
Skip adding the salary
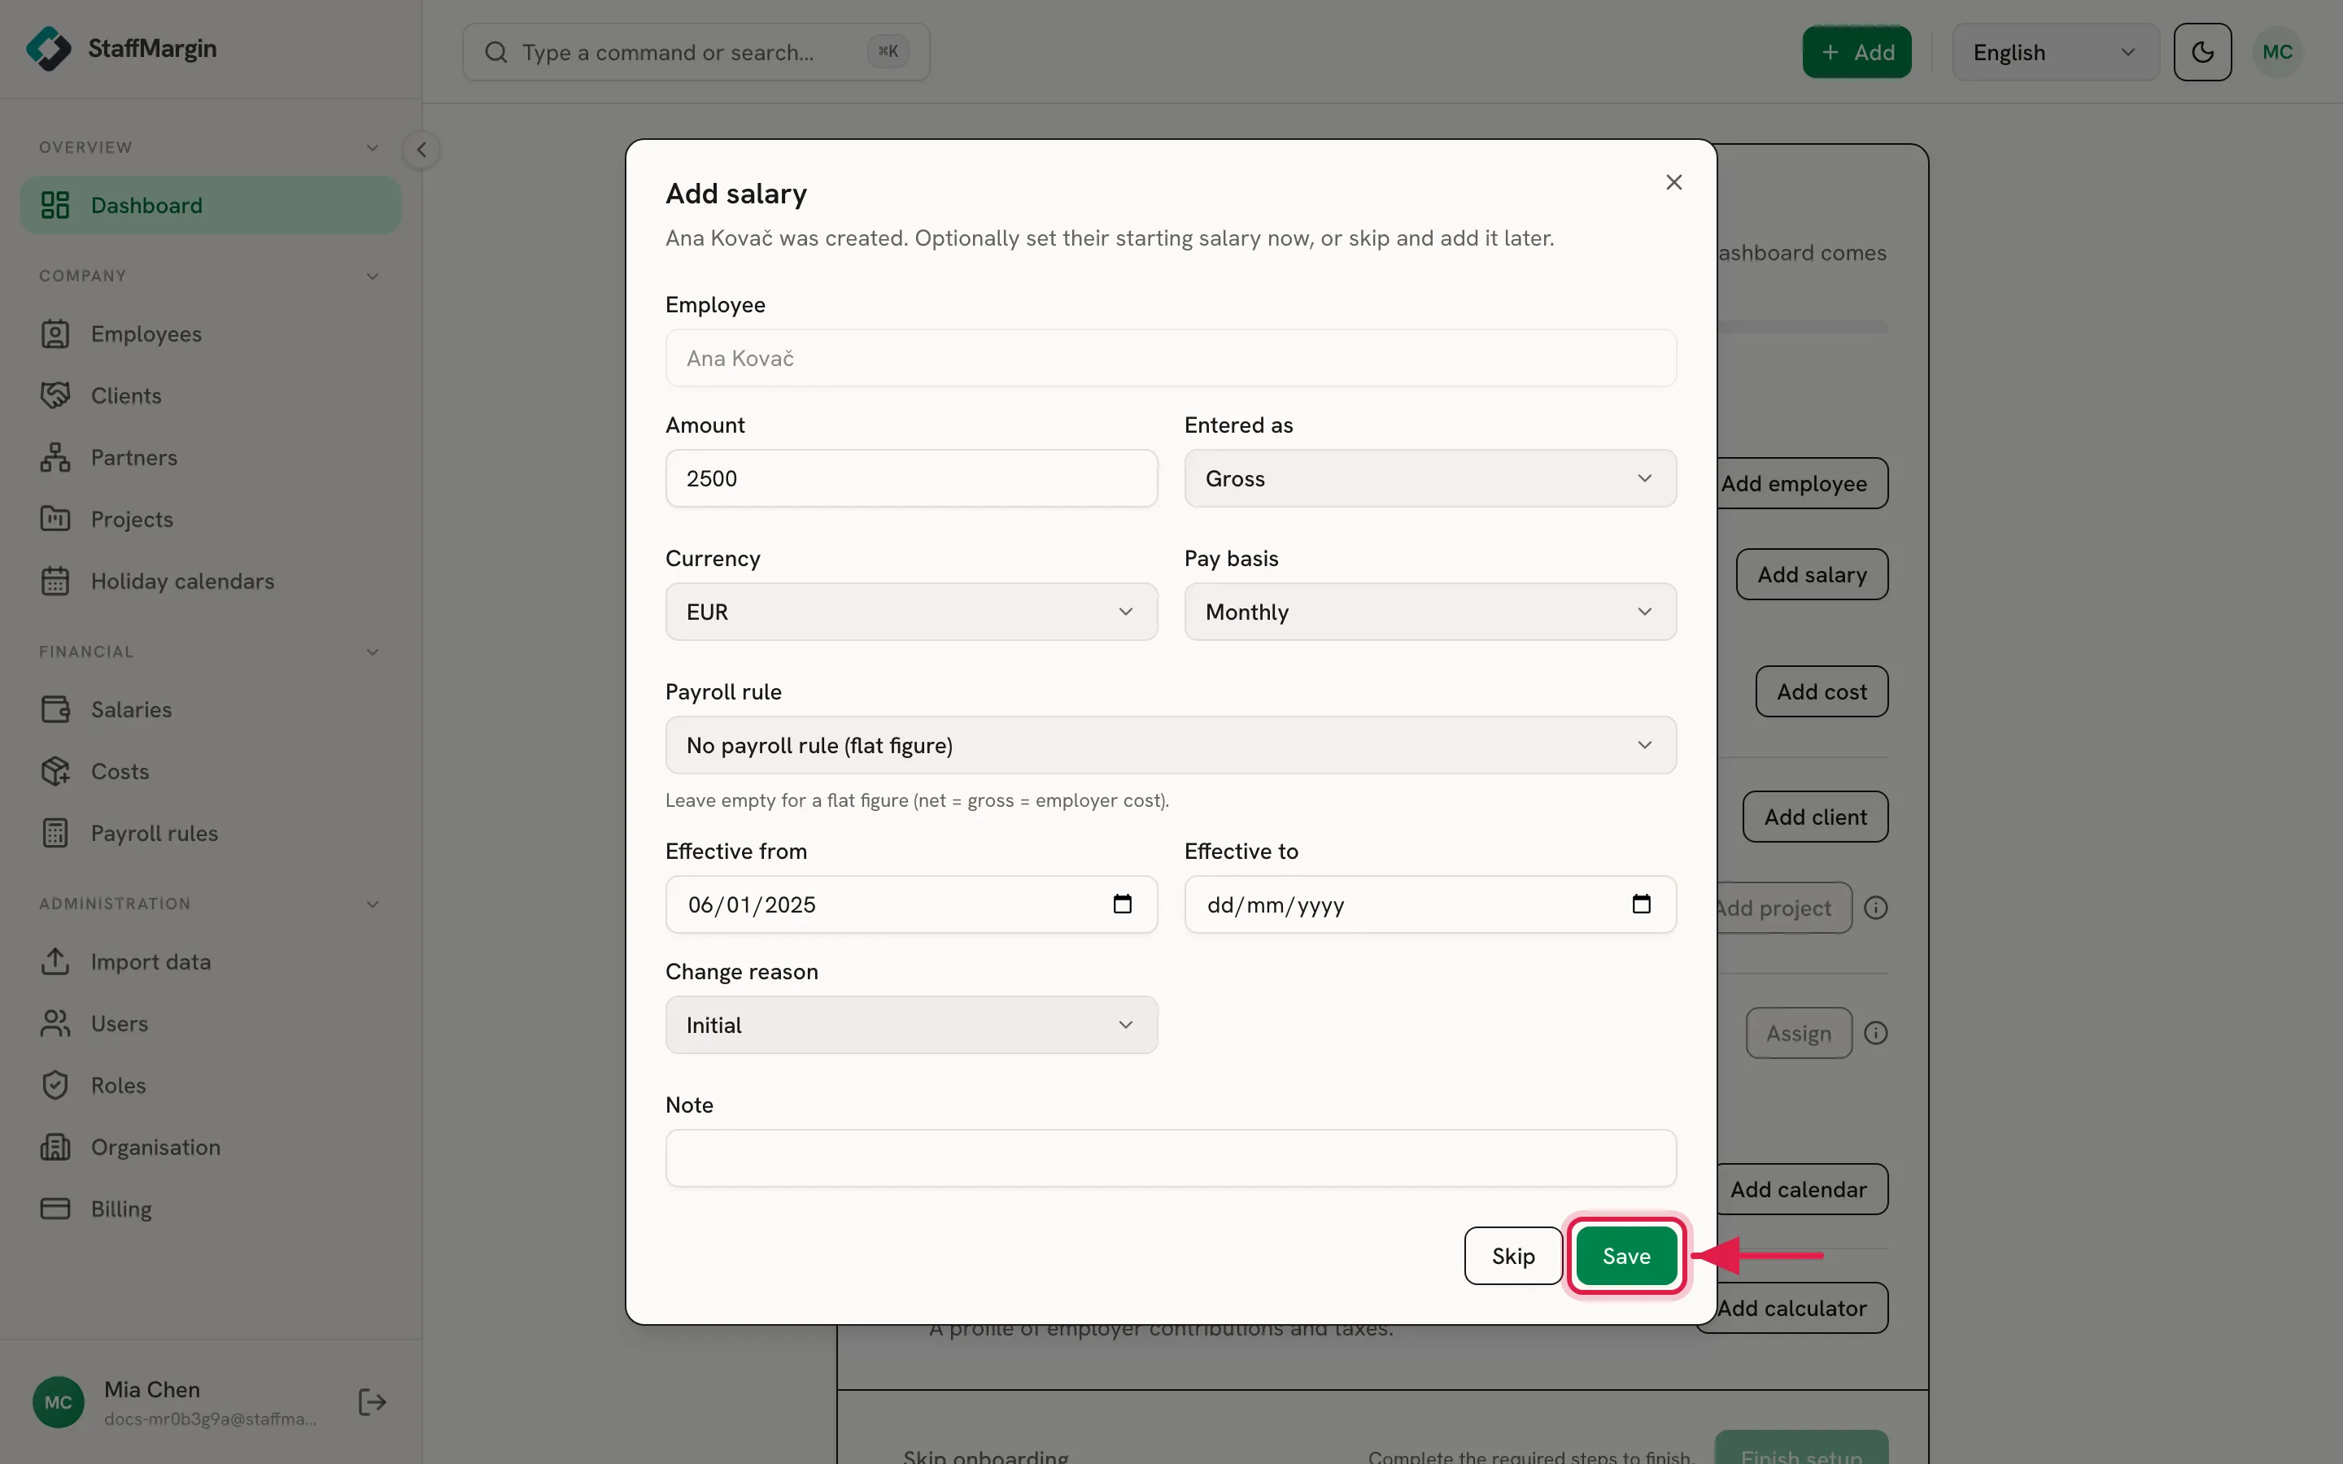[x=1513, y=1256]
